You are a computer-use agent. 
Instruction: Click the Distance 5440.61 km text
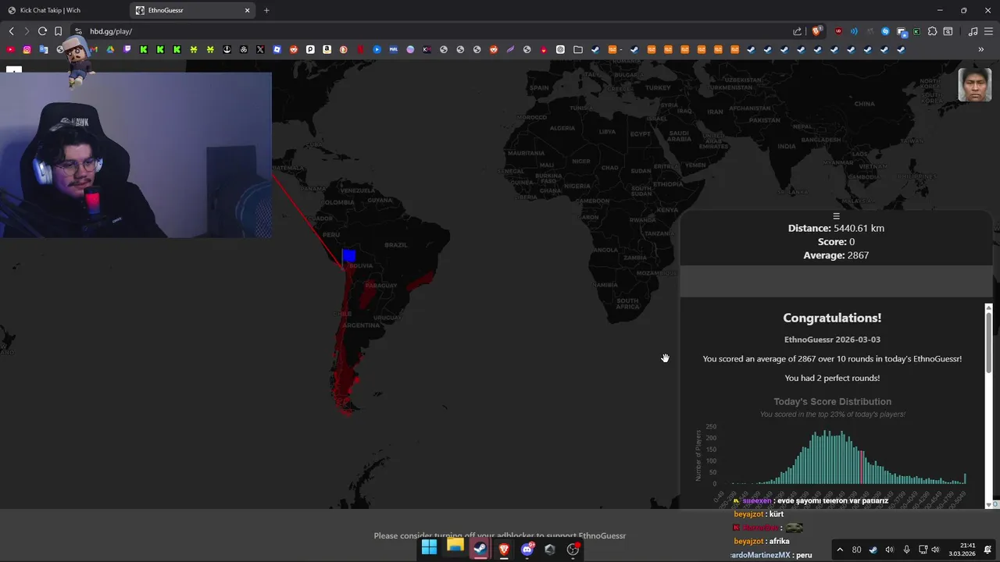[836, 228]
